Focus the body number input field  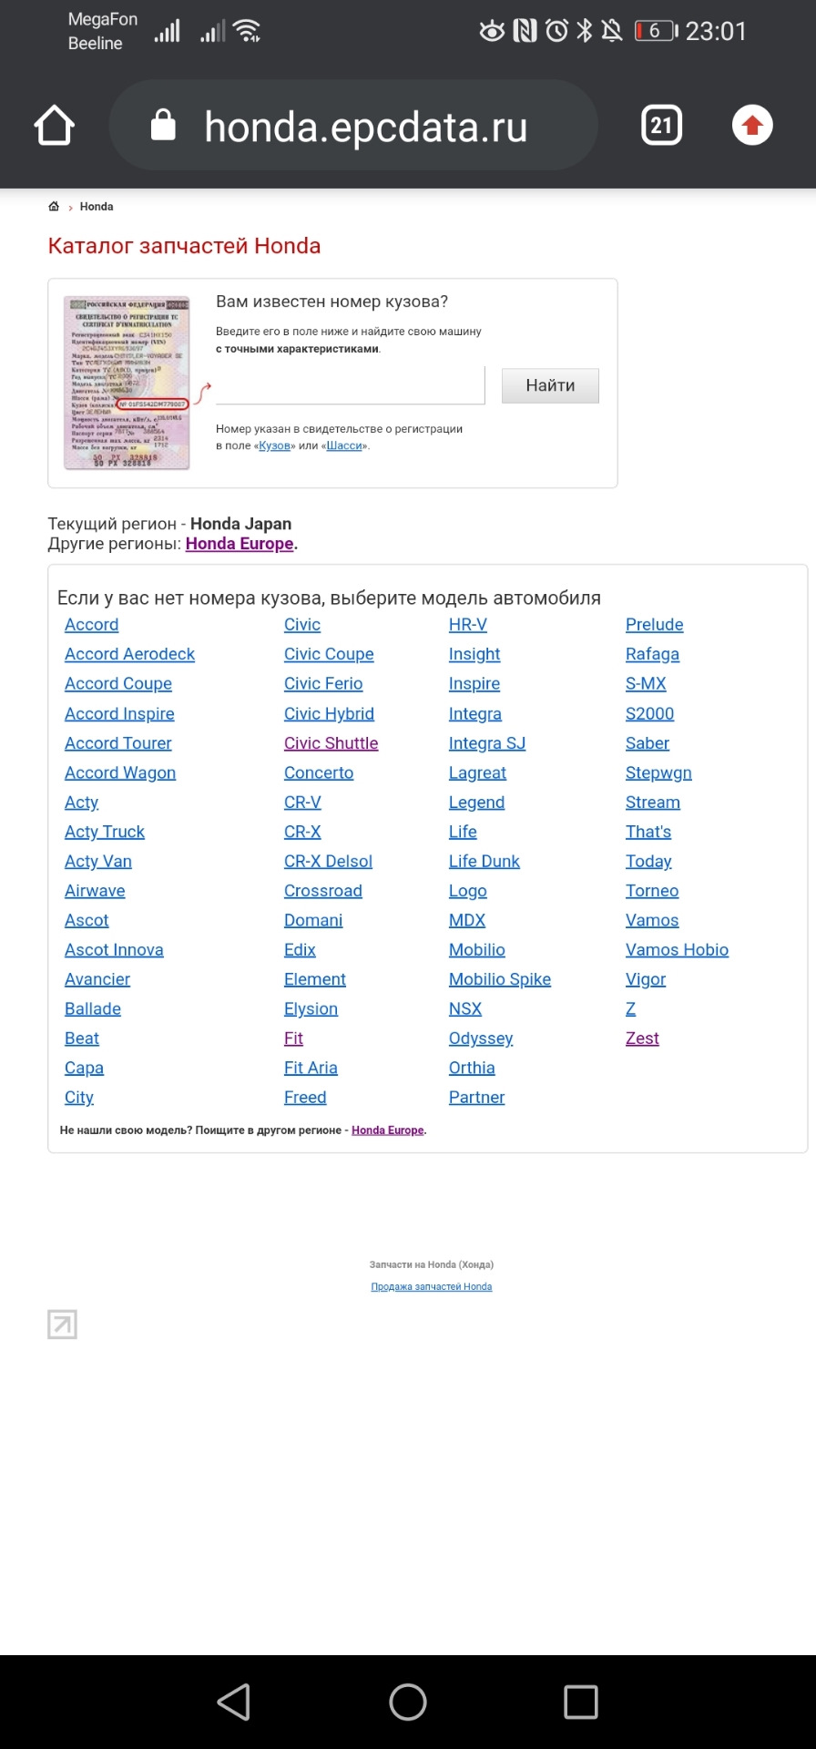pyautogui.click(x=350, y=385)
